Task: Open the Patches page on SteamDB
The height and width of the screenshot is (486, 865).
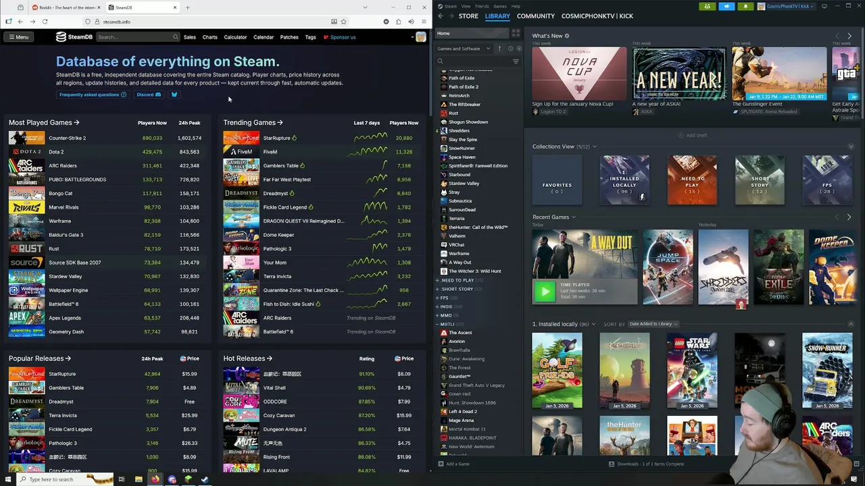Action: [289, 37]
